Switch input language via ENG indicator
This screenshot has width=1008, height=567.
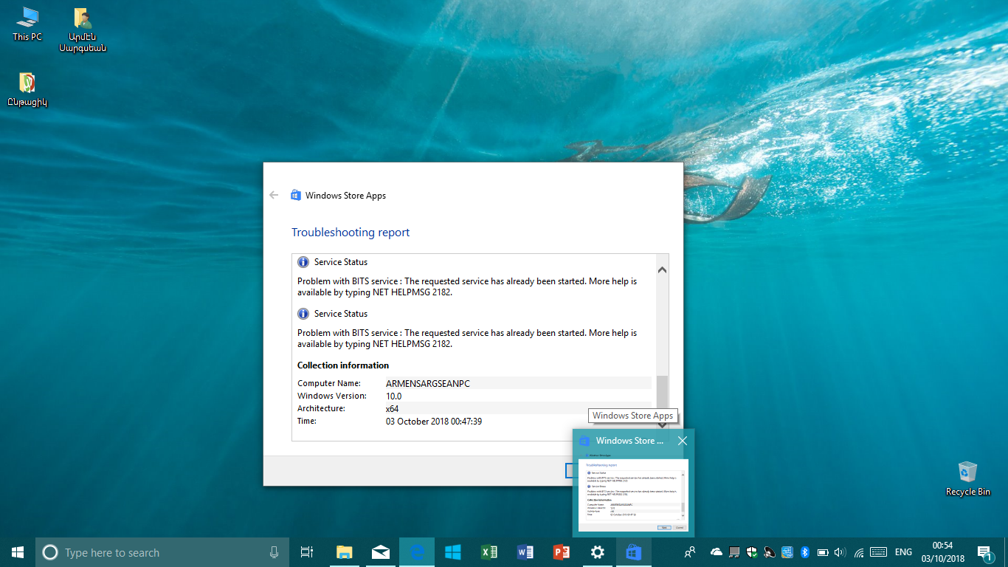click(x=903, y=552)
